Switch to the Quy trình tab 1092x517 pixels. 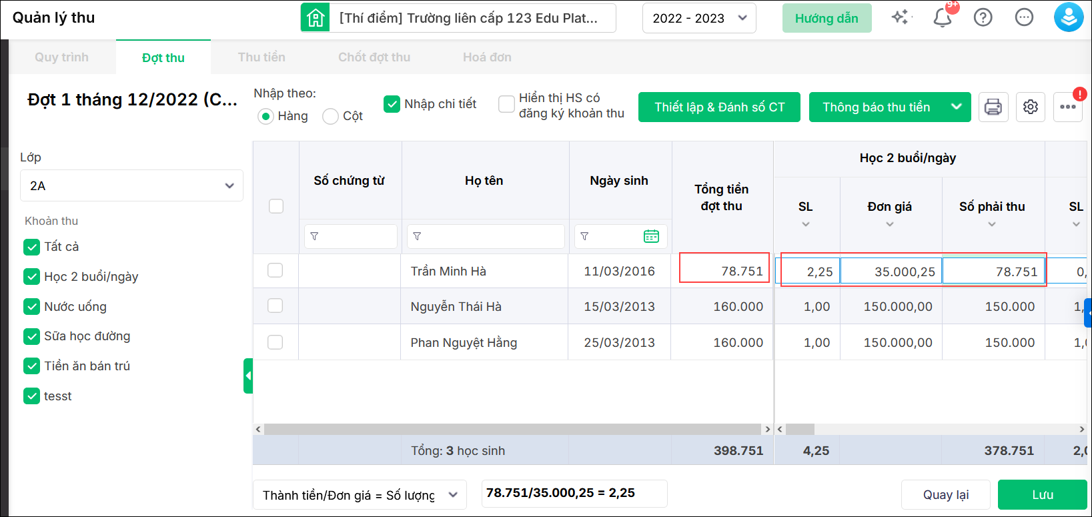(x=61, y=57)
